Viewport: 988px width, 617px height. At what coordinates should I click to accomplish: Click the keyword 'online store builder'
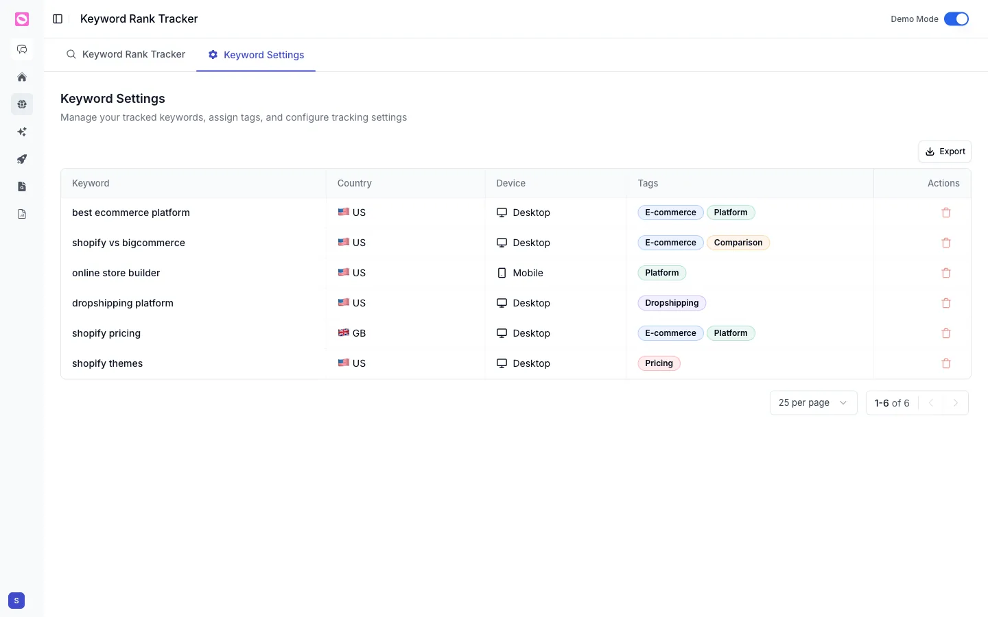click(x=116, y=273)
